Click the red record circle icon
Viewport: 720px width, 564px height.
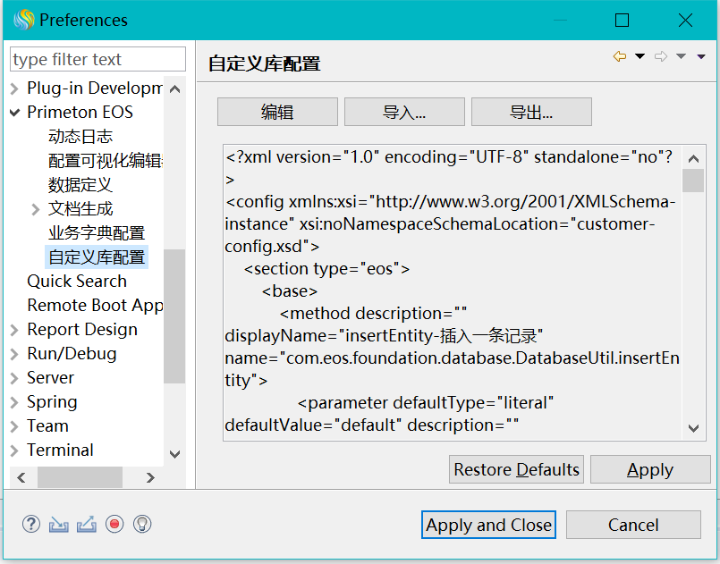tap(114, 525)
